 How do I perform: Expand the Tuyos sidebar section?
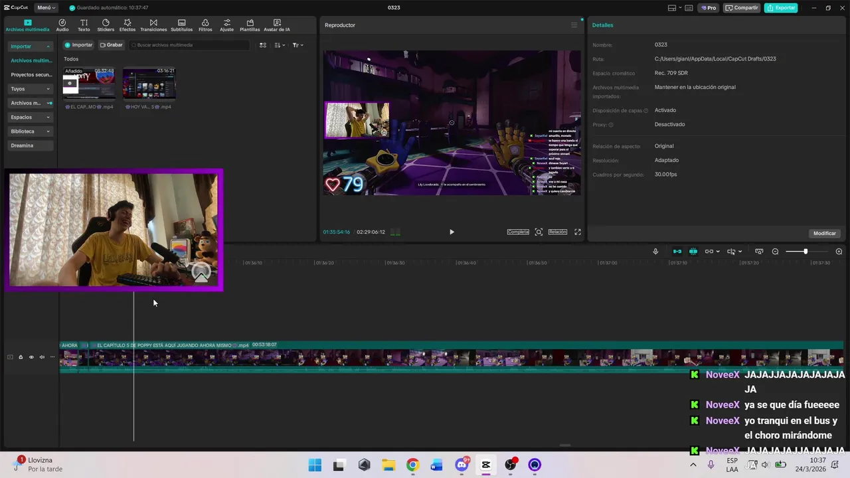(x=31, y=89)
